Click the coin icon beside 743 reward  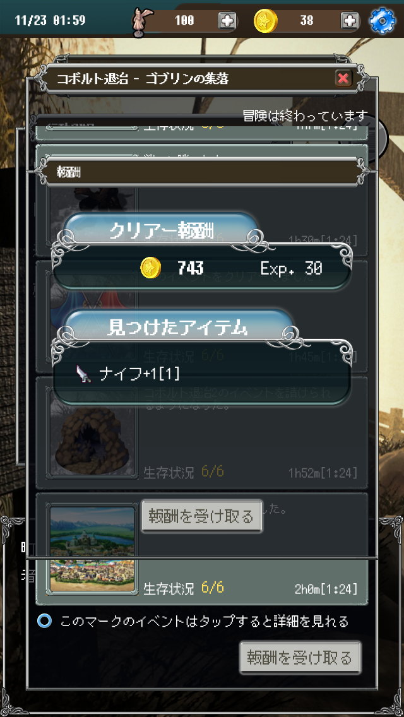150,268
